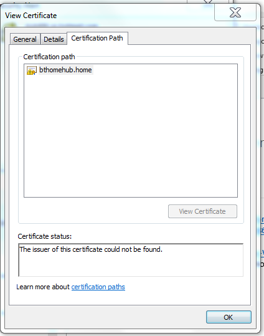The image size is (264, 336).
Task: Click the certificate warning icon beside bthomehub.home
Action: point(32,70)
